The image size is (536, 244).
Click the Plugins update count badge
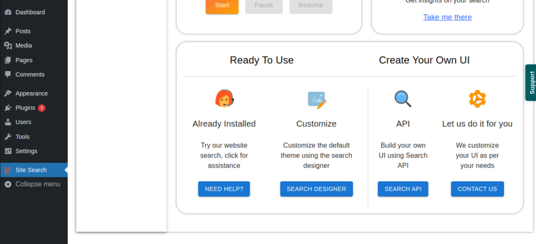tap(41, 108)
